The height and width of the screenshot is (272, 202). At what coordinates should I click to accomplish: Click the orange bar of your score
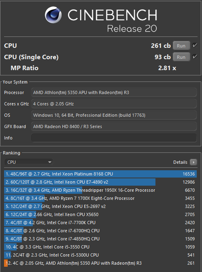click(x=6, y=263)
